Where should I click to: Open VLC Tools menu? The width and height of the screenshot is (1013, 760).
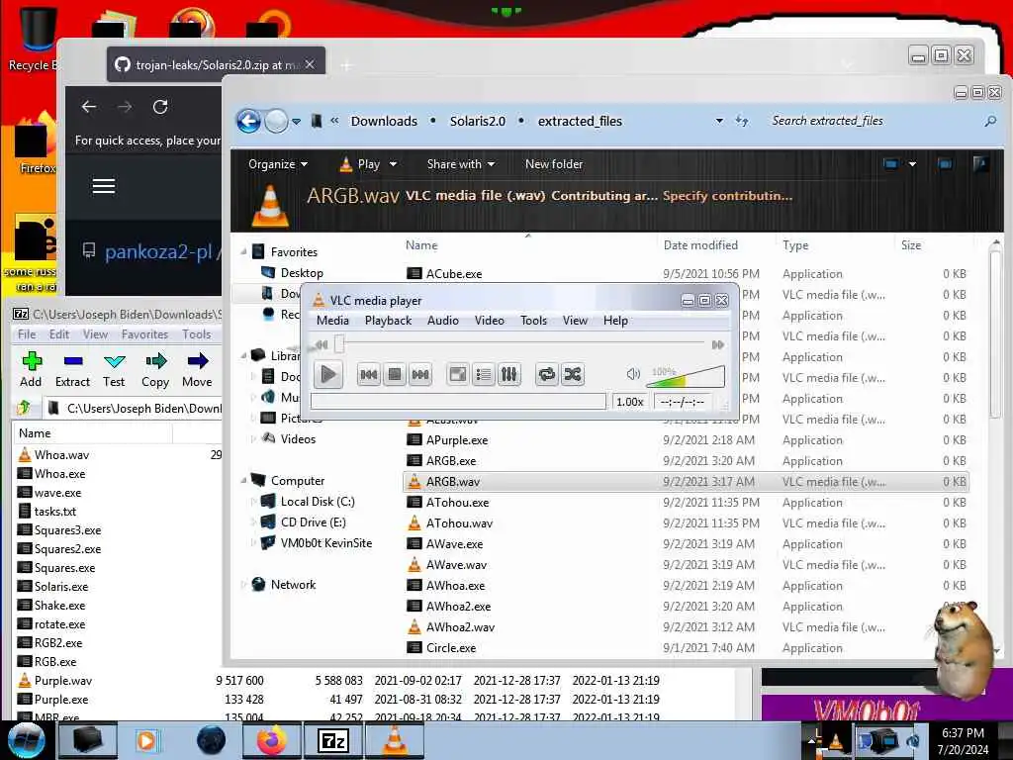pyautogui.click(x=533, y=321)
